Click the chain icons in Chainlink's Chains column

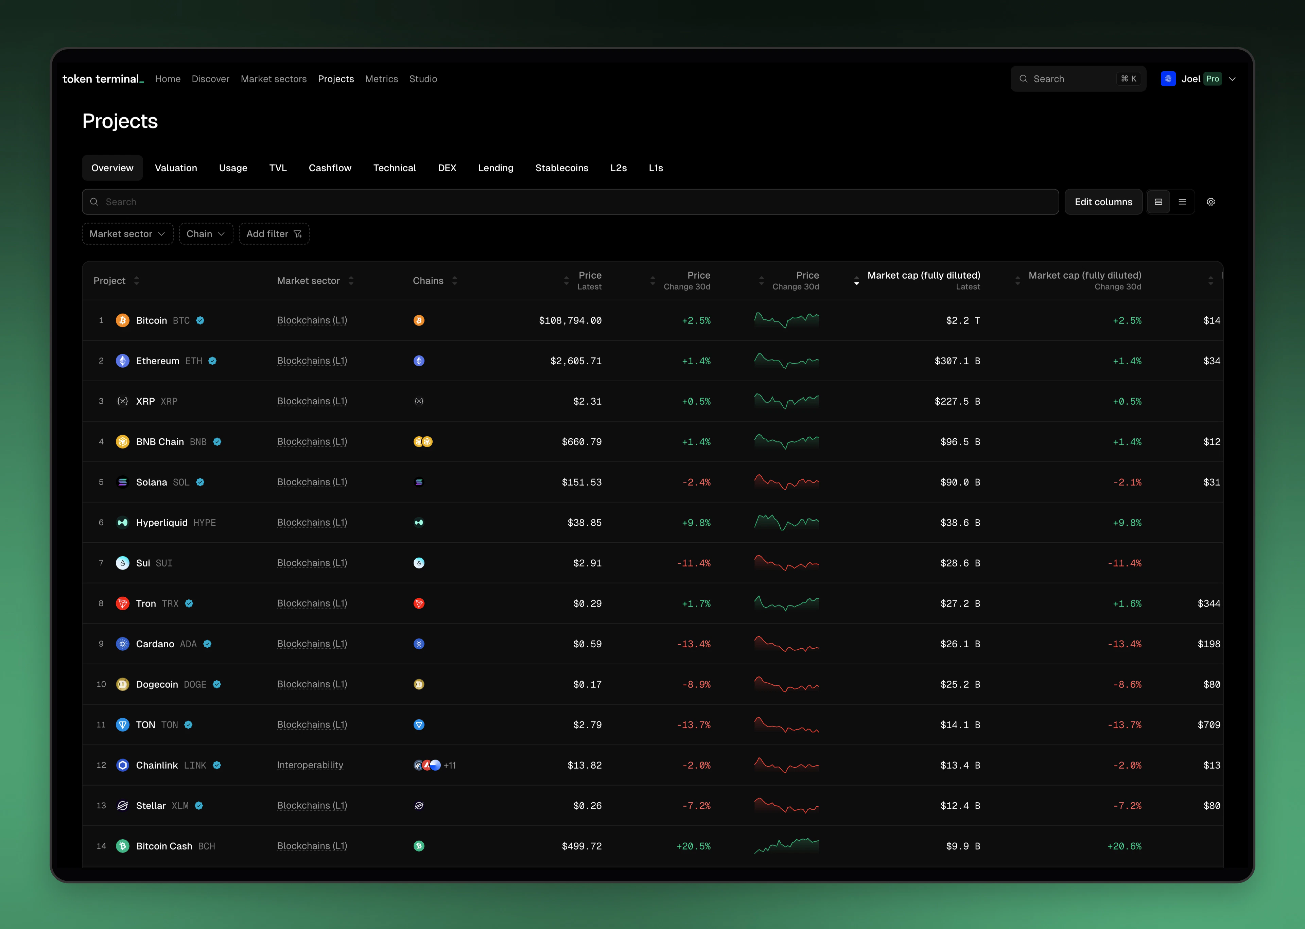[427, 766]
